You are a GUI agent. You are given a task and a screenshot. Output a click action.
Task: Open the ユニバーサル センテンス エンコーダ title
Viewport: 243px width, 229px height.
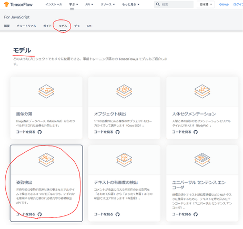(x=199, y=185)
